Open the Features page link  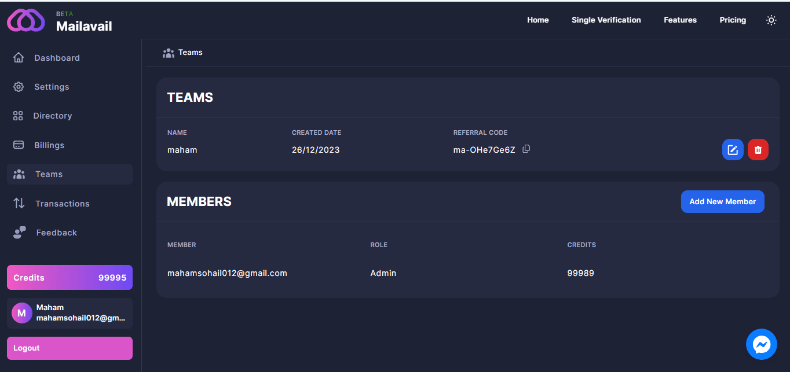click(x=680, y=20)
